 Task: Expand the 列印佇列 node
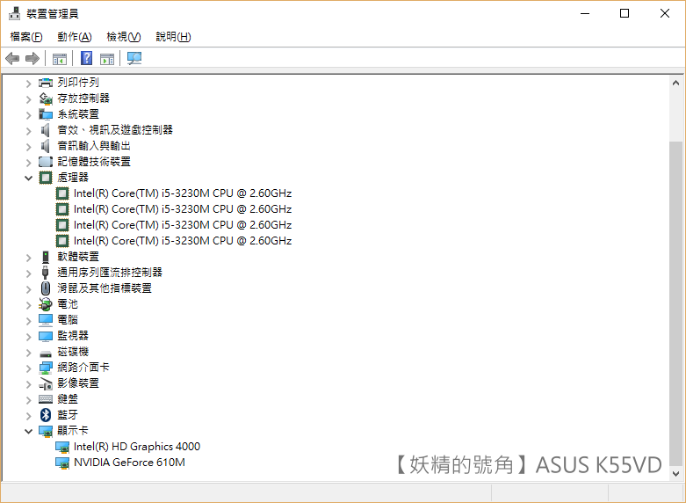tap(28, 84)
